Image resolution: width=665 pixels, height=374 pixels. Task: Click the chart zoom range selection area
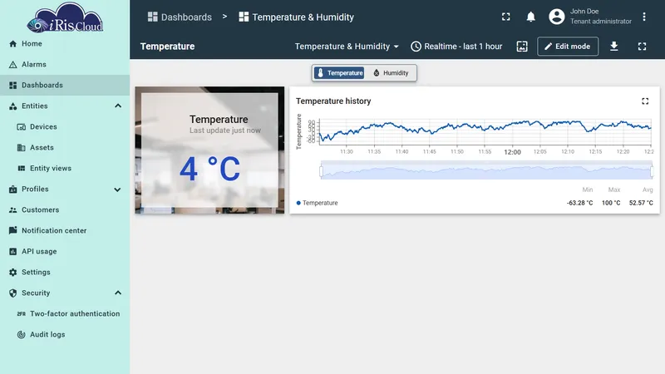(x=486, y=170)
